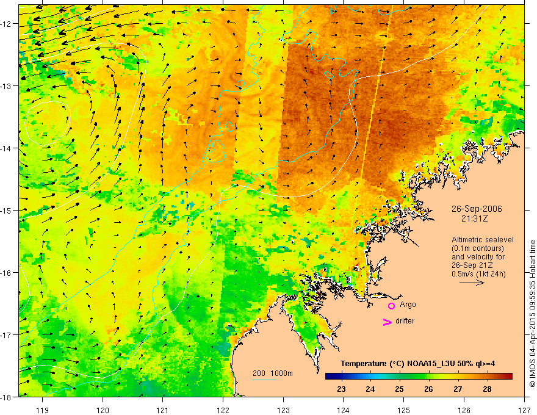Click the longitude '122' axis label

[223, 410]
